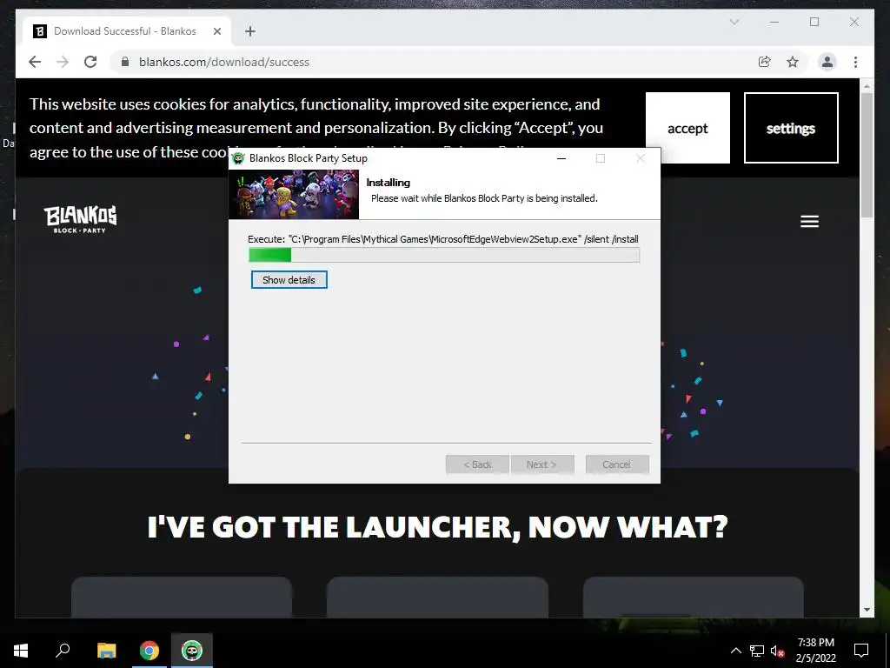Click the greyed-out Back button in setup
890x668 pixels.
477,464
